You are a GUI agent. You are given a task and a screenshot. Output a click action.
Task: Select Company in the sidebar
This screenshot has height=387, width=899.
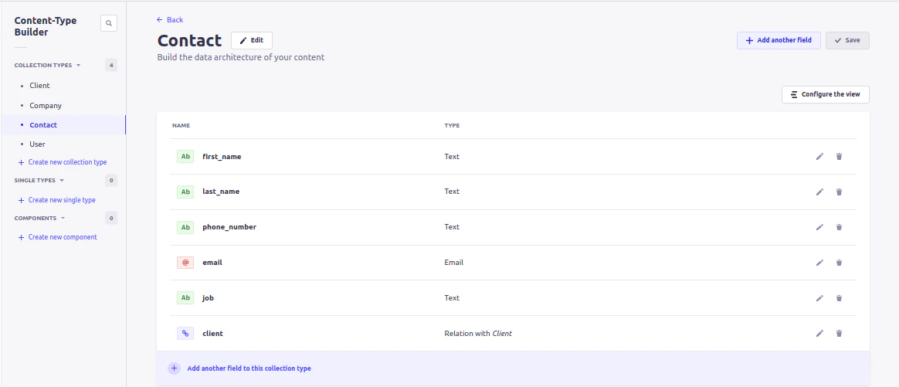point(46,105)
